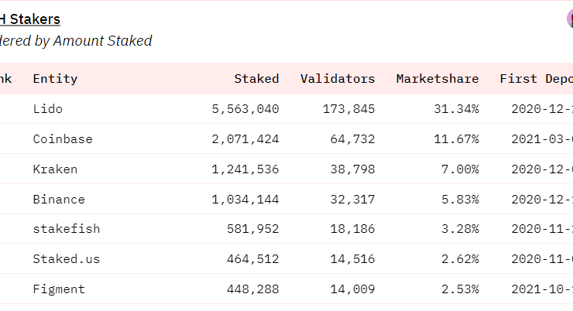Image resolution: width=573 pixels, height=311 pixels.
Task: Click validators count 14,009
Action: (x=352, y=289)
